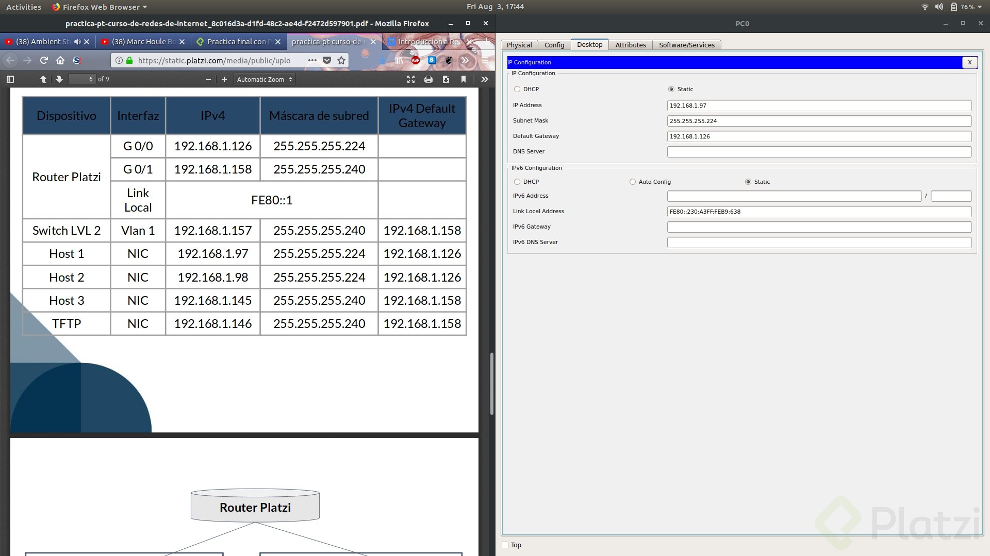Viewport: 990px width, 556px height.
Task: Expand PDF viewer tools chevron menu
Action: [x=485, y=79]
